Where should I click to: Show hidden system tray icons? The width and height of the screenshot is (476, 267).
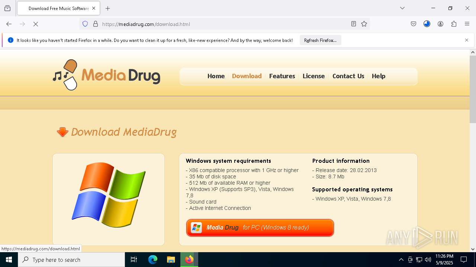coord(401,260)
